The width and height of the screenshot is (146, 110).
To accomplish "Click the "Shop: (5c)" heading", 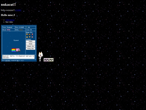I will (x=29, y=32).
